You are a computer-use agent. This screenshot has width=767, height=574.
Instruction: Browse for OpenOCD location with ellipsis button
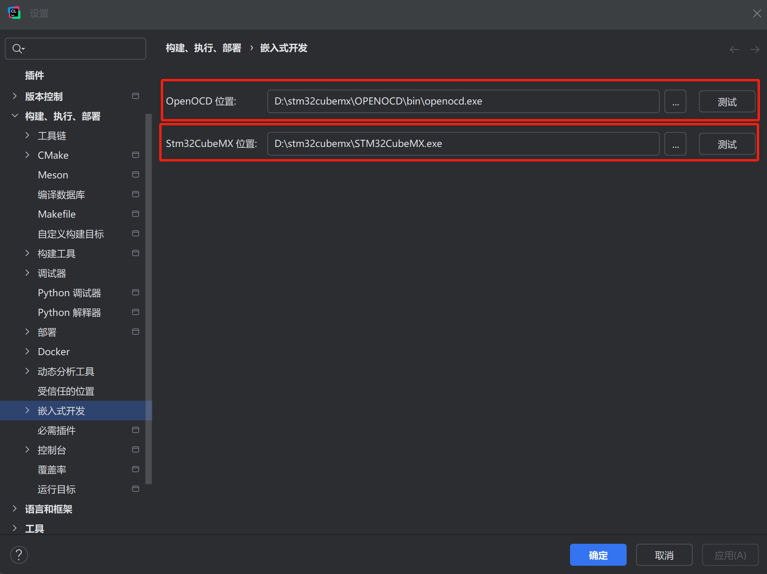[x=675, y=102]
